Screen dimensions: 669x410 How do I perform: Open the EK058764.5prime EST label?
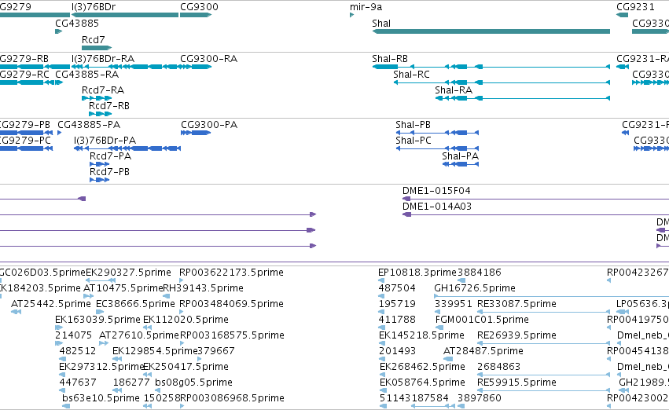coord(422,383)
